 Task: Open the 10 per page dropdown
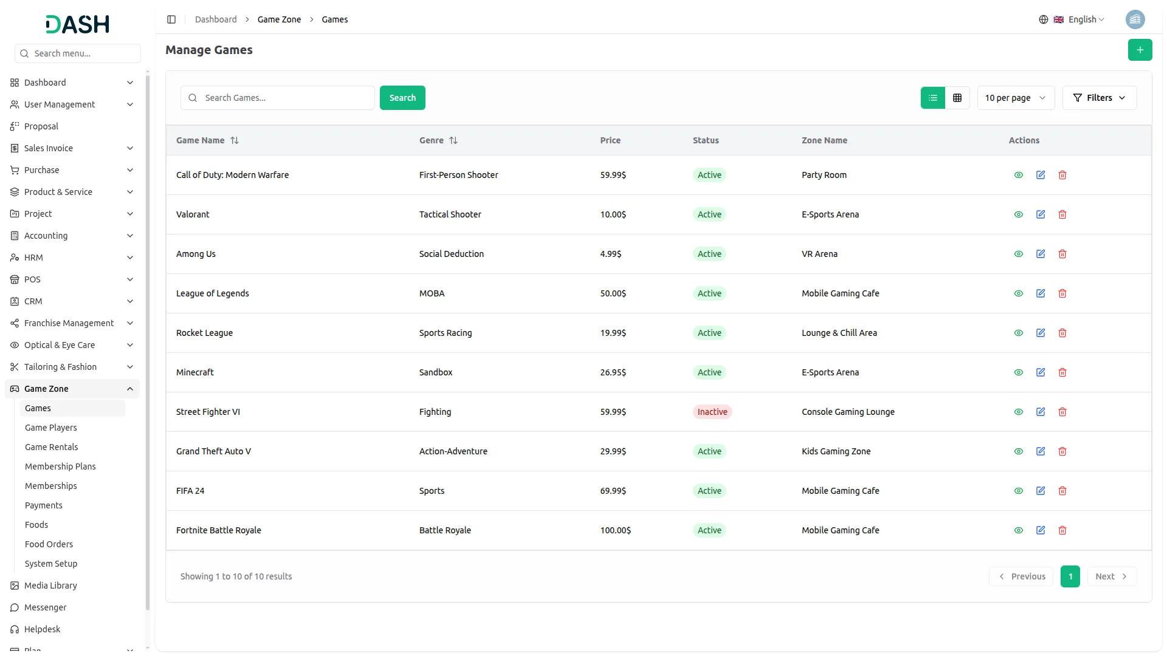(x=1015, y=98)
